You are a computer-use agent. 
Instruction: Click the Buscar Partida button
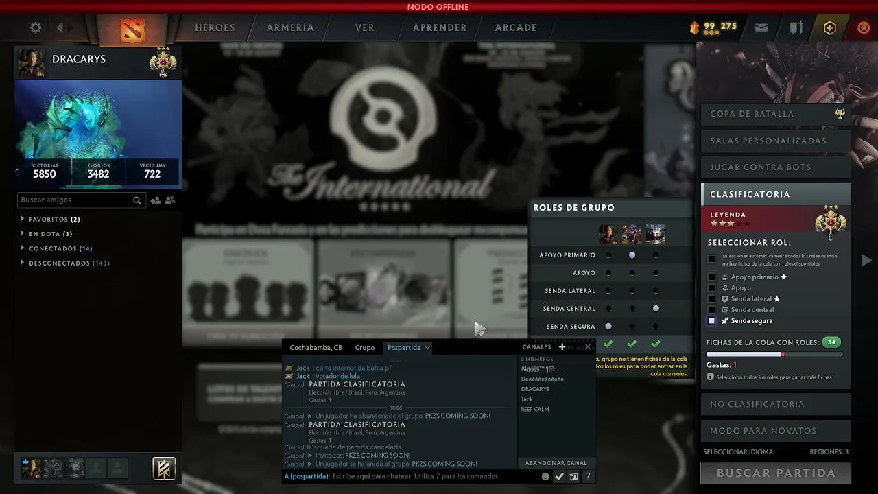point(776,473)
